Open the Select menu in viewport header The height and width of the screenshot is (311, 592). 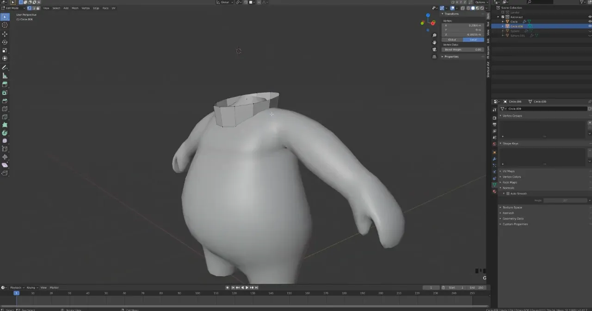coord(56,8)
